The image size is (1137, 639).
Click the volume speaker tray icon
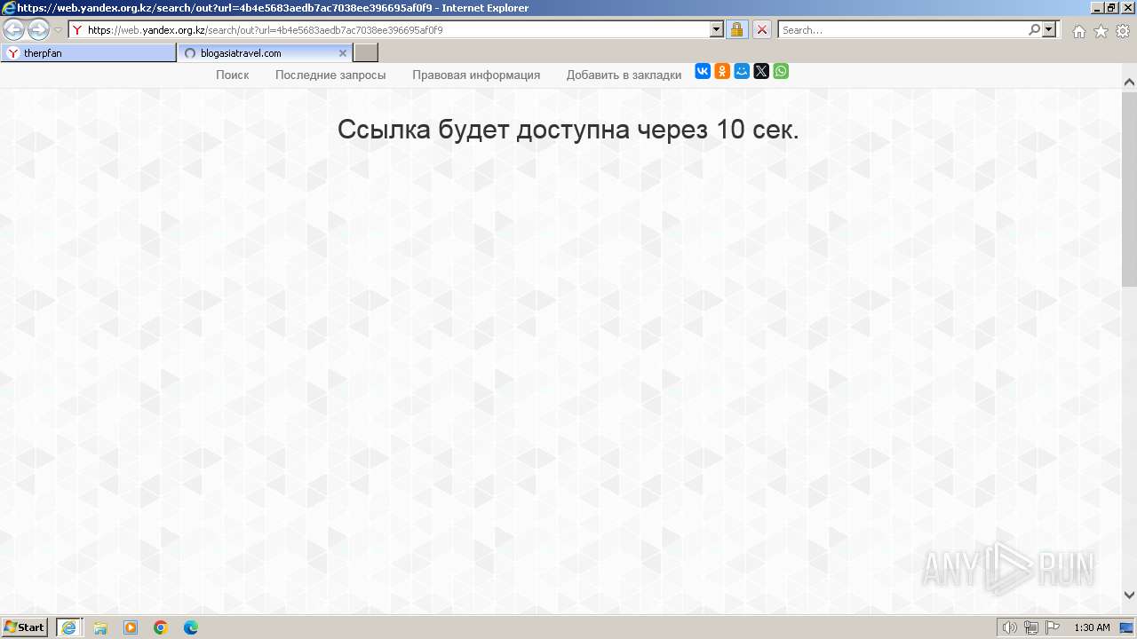1009,627
